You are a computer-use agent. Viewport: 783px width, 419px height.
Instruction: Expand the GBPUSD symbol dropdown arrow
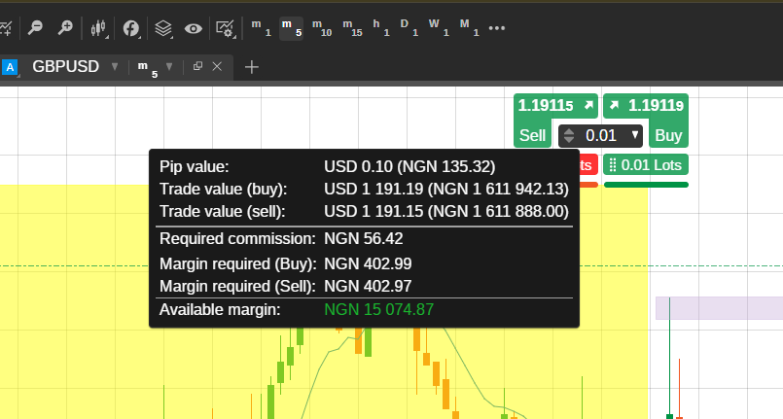click(x=115, y=66)
